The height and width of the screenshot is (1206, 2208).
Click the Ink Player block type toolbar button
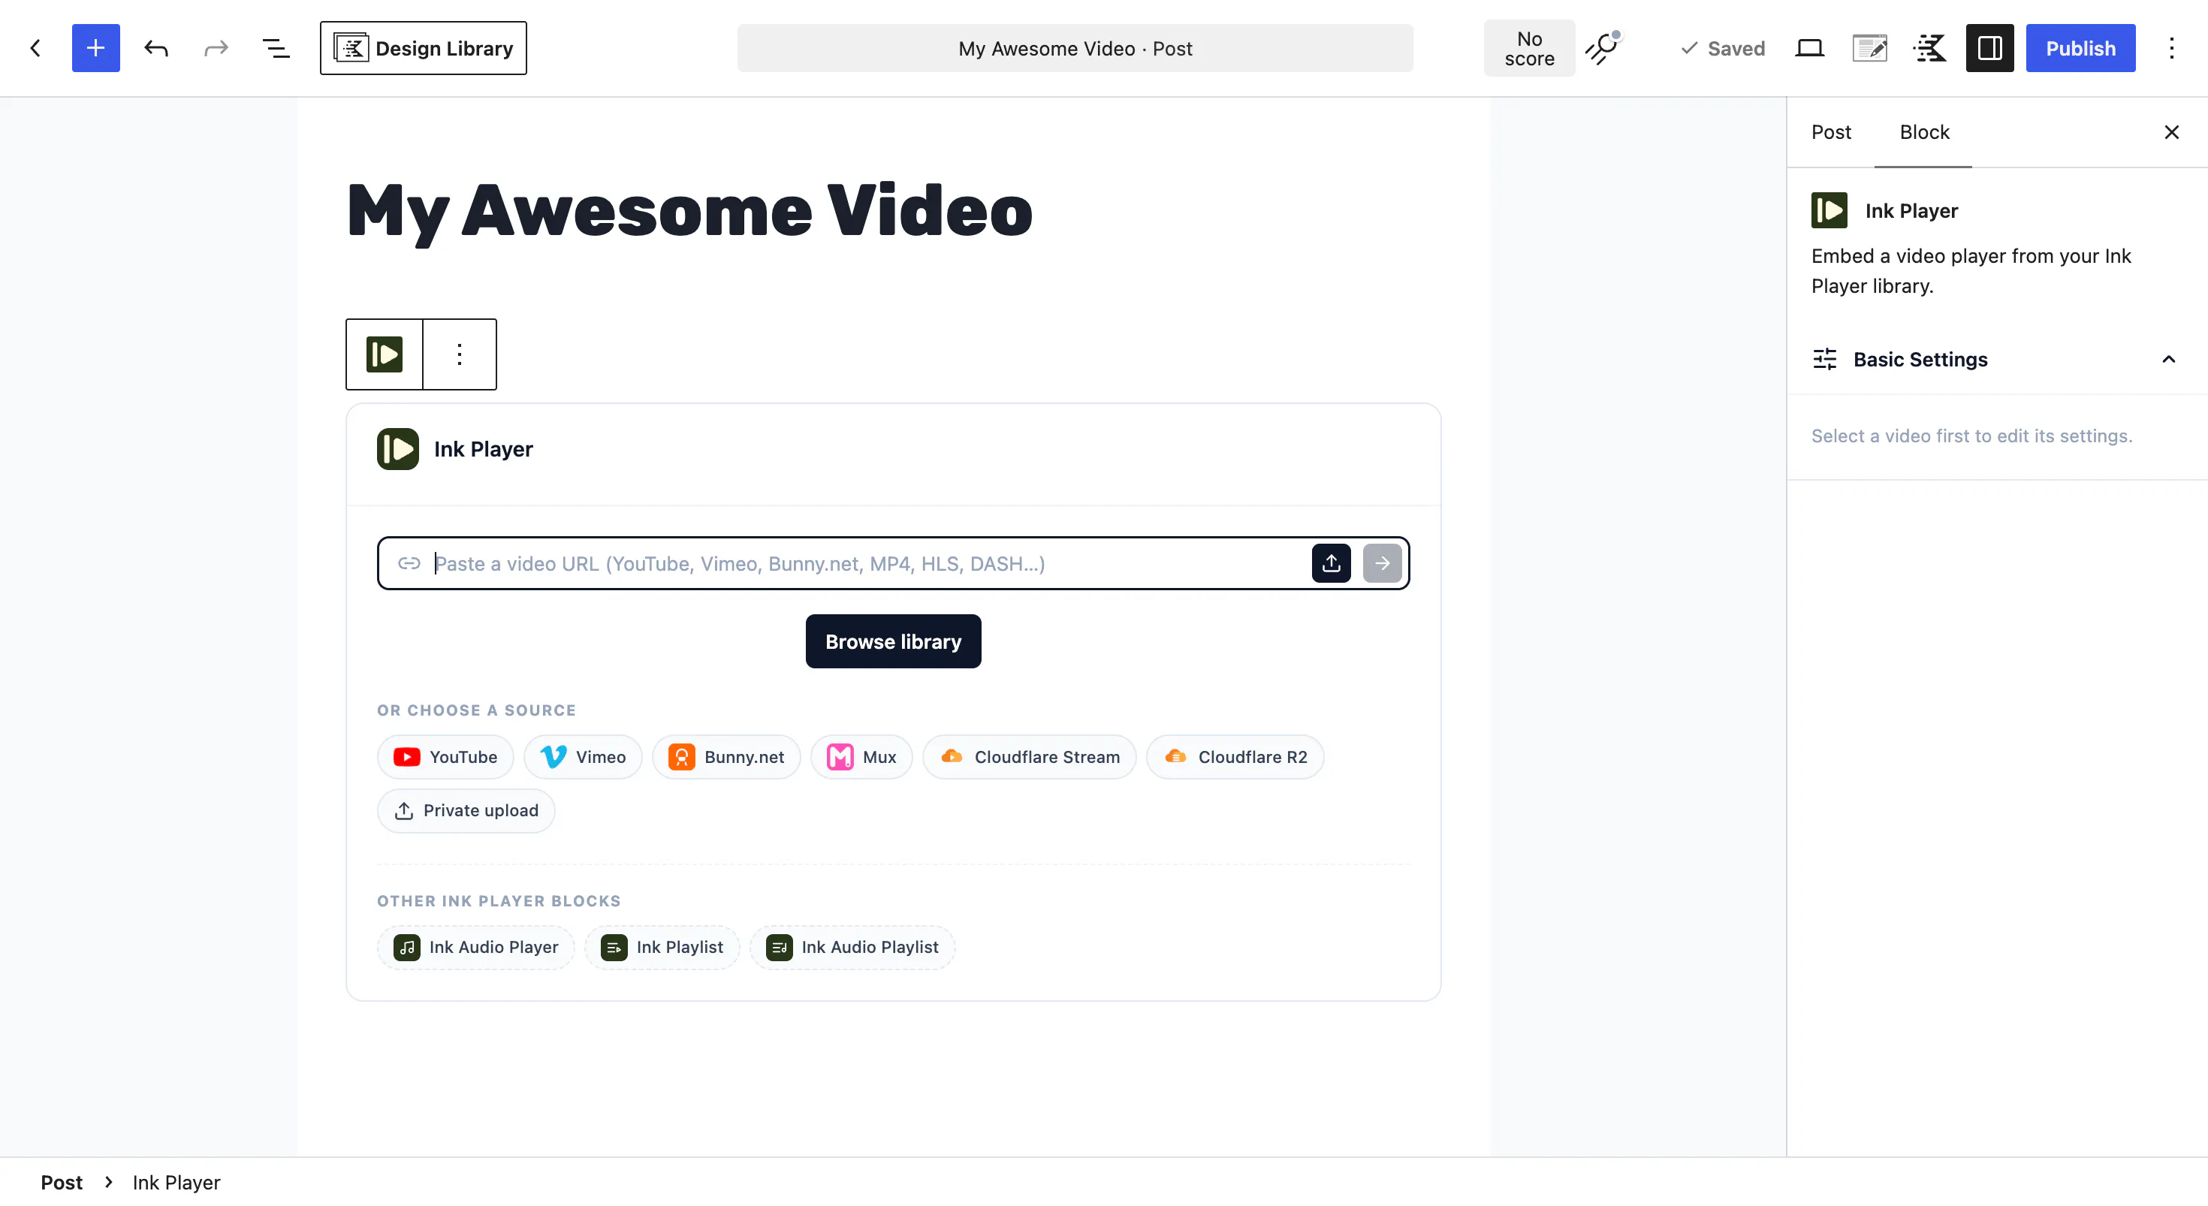[384, 354]
